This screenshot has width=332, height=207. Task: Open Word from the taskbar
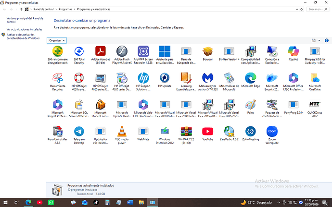coord(130,203)
